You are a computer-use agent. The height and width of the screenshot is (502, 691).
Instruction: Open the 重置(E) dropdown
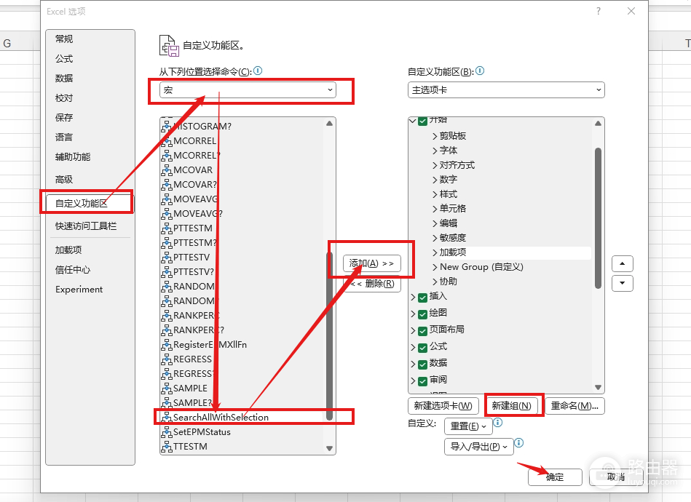pos(468,426)
